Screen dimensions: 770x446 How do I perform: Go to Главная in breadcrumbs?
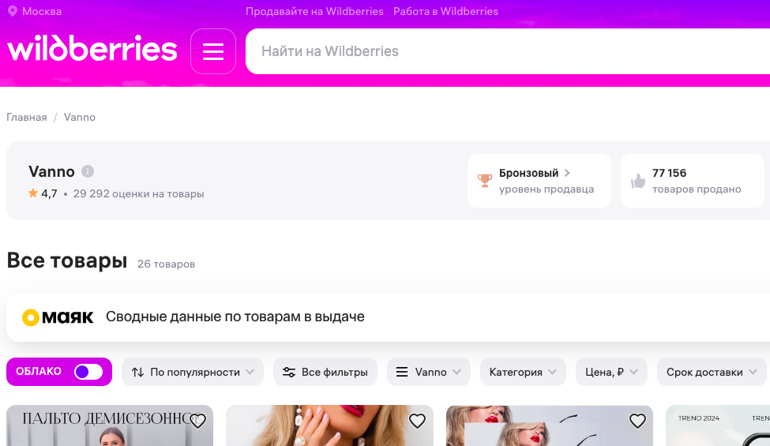pyautogui.click(x=27, y=117)
